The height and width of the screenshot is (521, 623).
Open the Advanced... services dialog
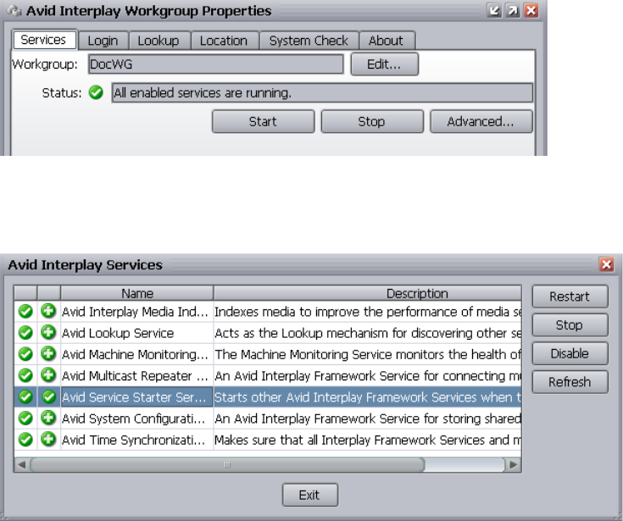[x=481, y=121]
